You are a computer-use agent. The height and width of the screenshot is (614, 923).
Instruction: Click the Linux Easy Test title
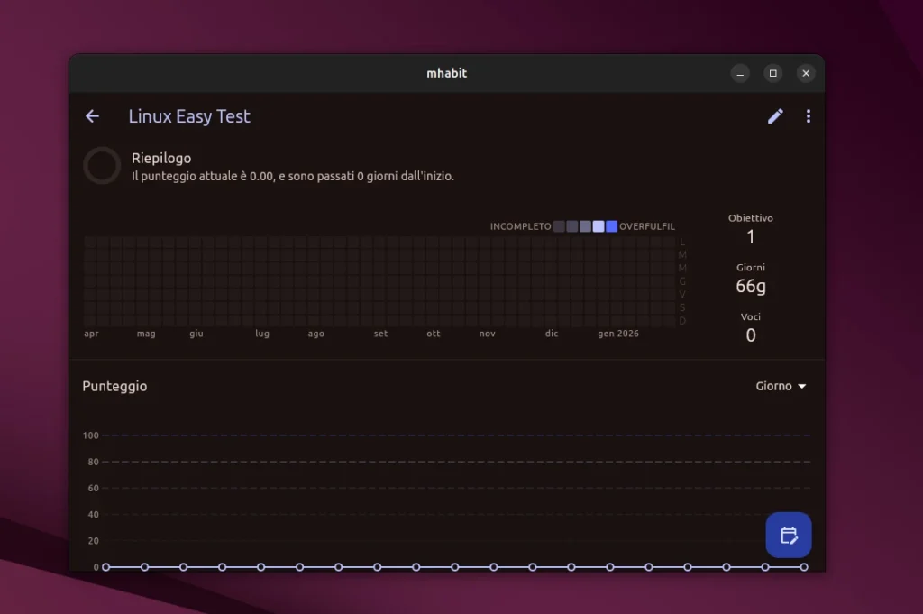point(189,116)
